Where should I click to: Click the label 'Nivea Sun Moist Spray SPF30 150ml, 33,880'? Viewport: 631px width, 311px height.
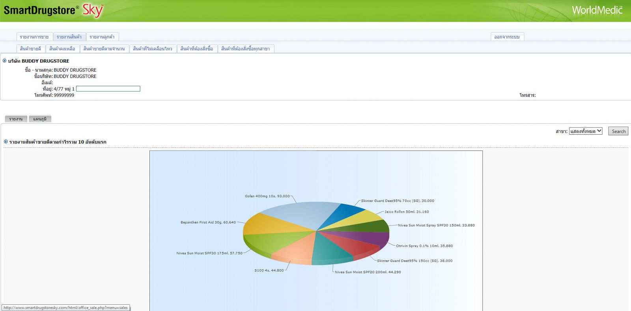436,225
